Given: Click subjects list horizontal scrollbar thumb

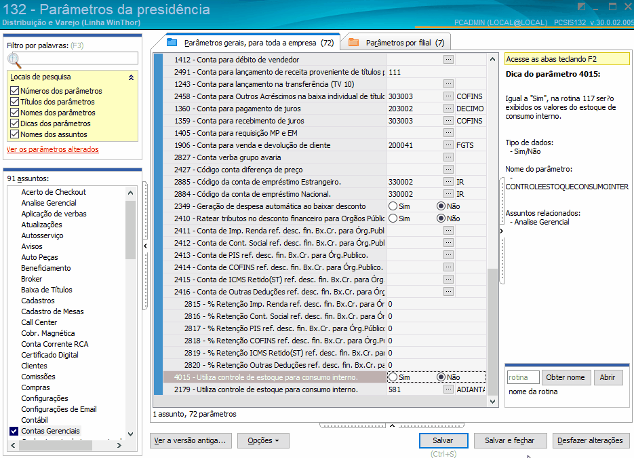Looking at the screenshot, I should coord(56,446).
